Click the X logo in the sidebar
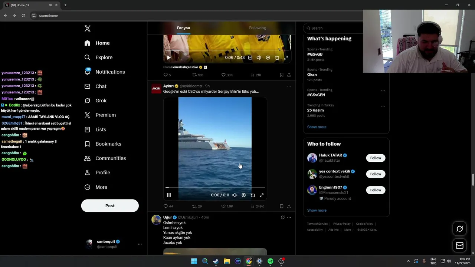This screenshot has height=267, width=475. [88, 29]
